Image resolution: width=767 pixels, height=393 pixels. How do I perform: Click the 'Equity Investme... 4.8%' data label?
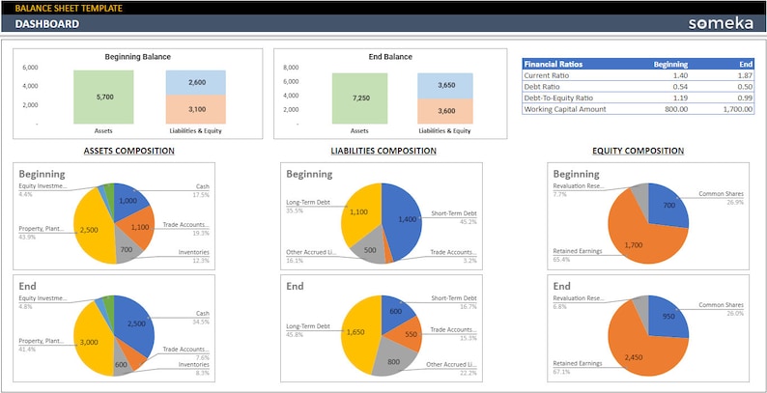pos(42,302)
